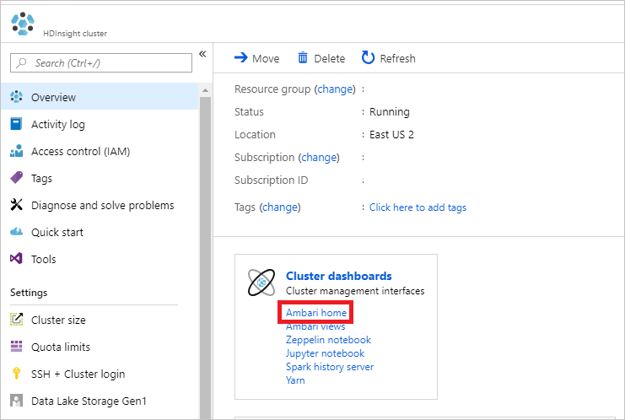625x420 pixels.
Task: Click the Move arrow icon
Action: pyautogui.click(x=241, y=58)
